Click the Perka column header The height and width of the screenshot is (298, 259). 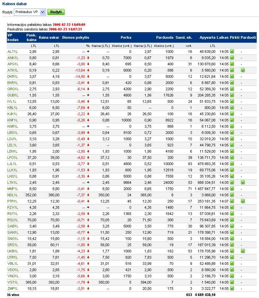pos(126,37)
